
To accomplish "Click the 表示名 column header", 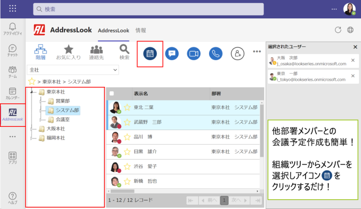I will (141, 93).
